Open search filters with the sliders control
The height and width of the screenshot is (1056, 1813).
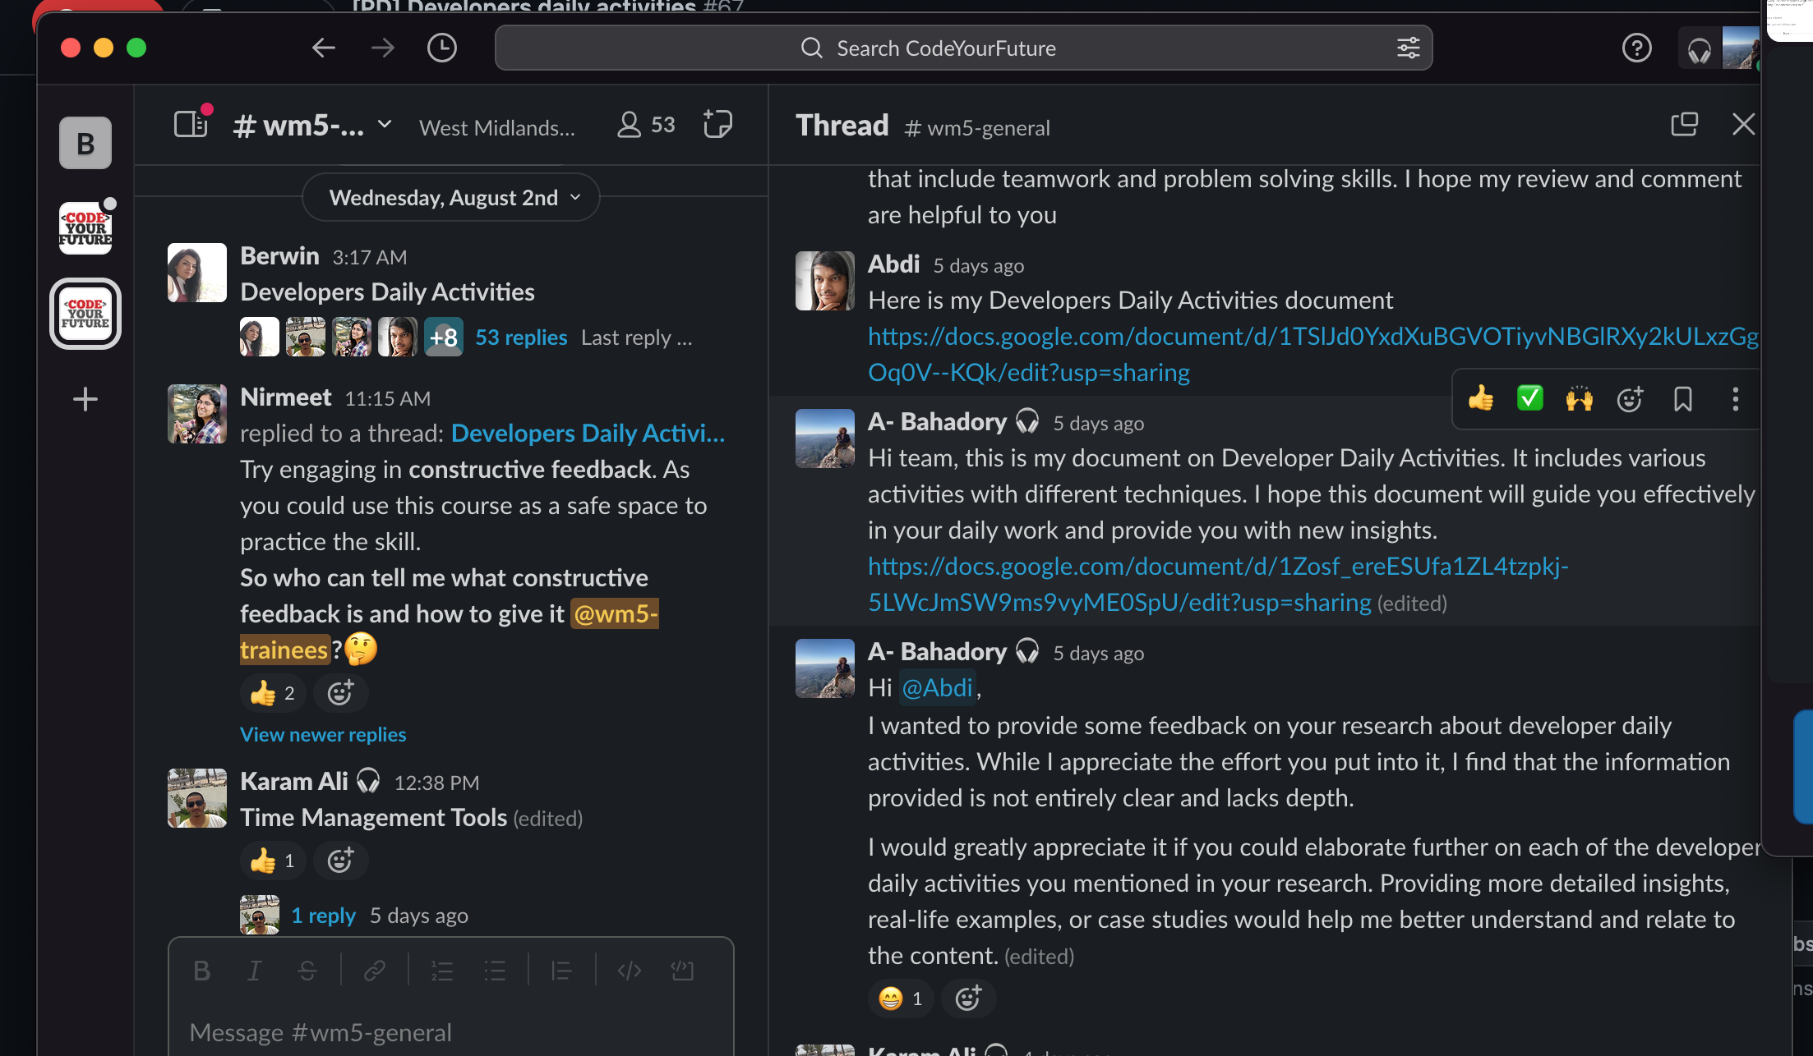[x=1408, y=48]
